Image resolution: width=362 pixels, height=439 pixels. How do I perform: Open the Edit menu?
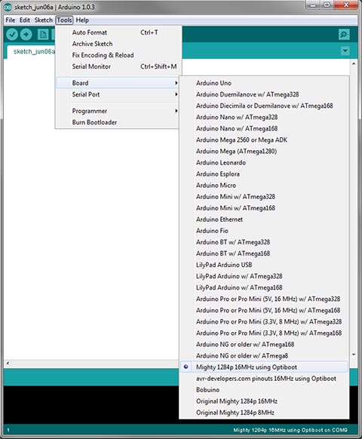pyautogui.click(x=25, y=20)
